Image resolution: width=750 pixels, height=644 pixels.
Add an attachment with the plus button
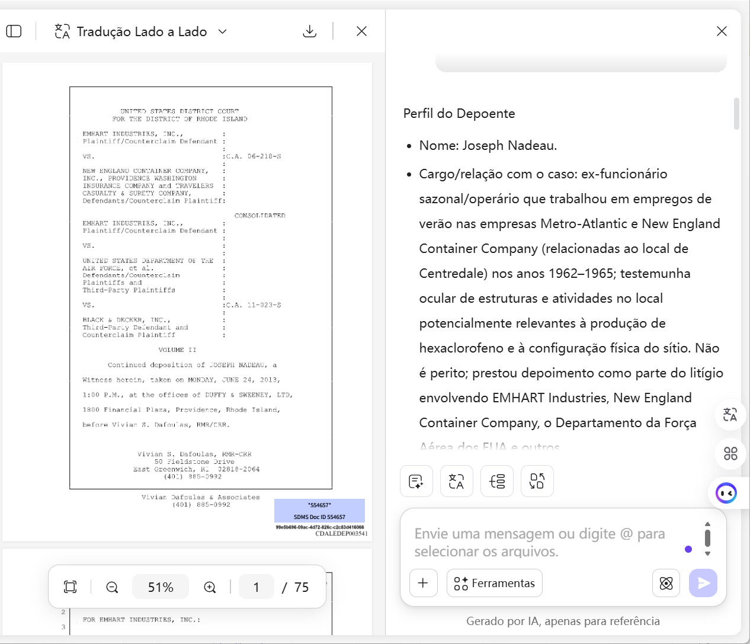(423, 584)
